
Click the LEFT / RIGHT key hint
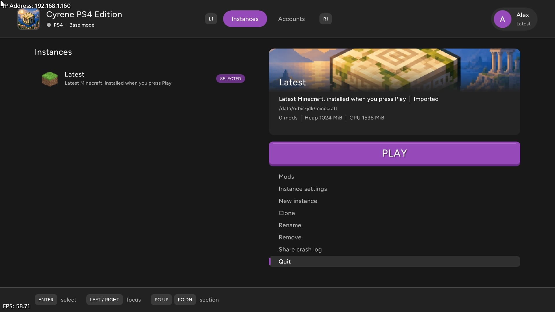point(104,300)
